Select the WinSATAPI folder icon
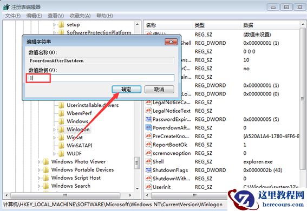The width and height of the screenshot is (307, 211). 61,146
